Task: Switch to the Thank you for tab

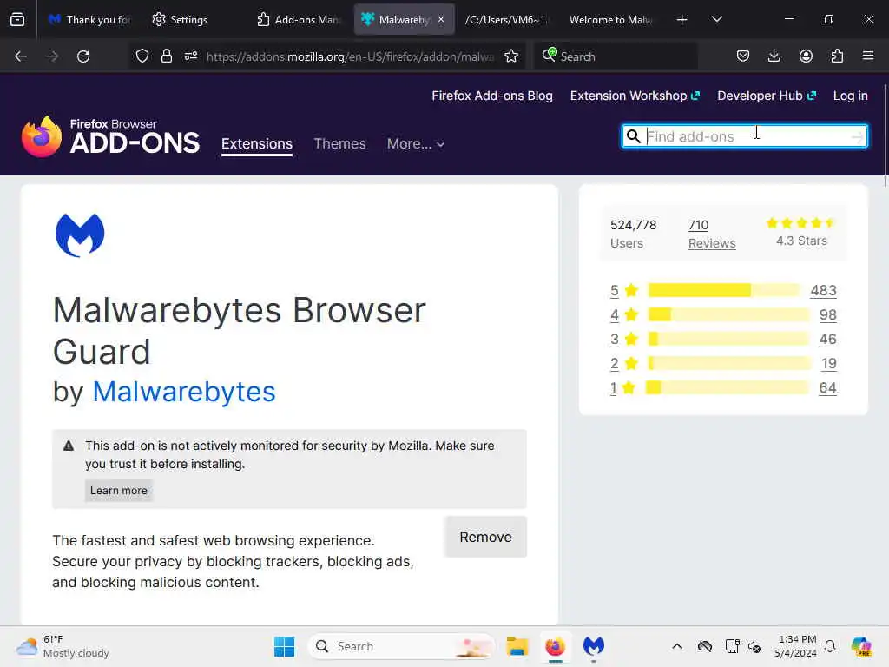Action: (89, 19)
